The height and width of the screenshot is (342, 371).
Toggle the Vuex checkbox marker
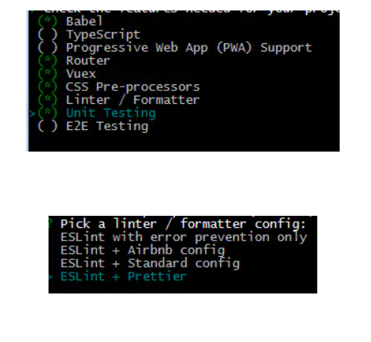[47, 74]
